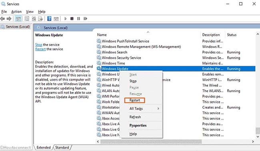The width and height of the screenshot is (260, 151).
Task: Click 'Creates and...' description cell
Action: (212, 107)
